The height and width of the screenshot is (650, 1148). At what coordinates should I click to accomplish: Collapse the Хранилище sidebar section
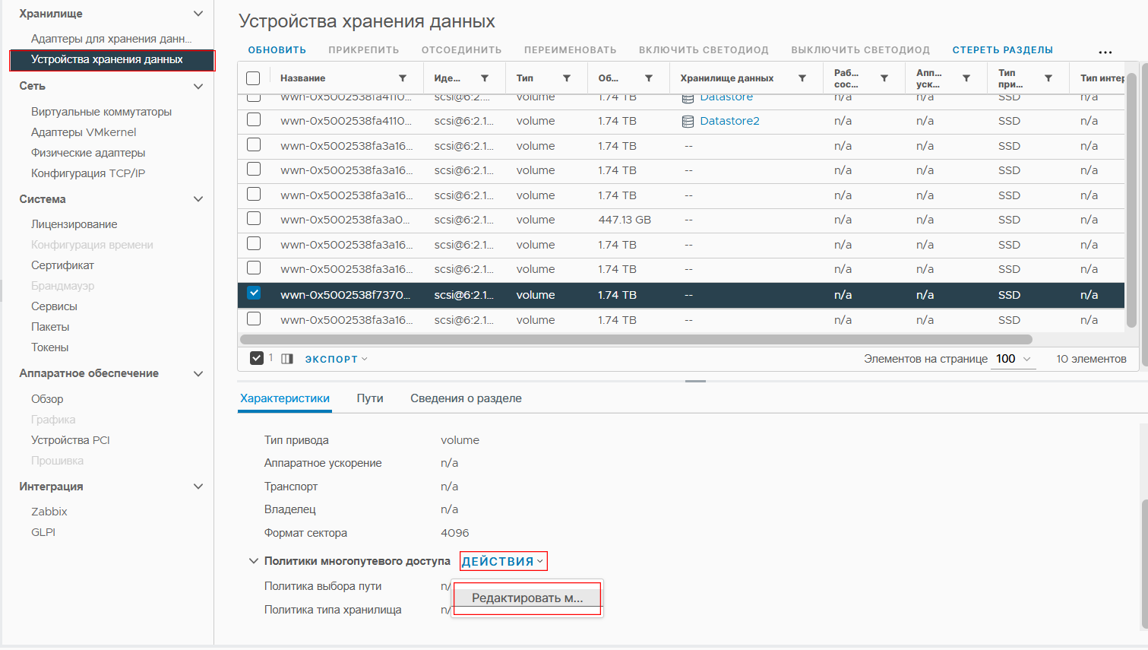[x=198, y=14]
